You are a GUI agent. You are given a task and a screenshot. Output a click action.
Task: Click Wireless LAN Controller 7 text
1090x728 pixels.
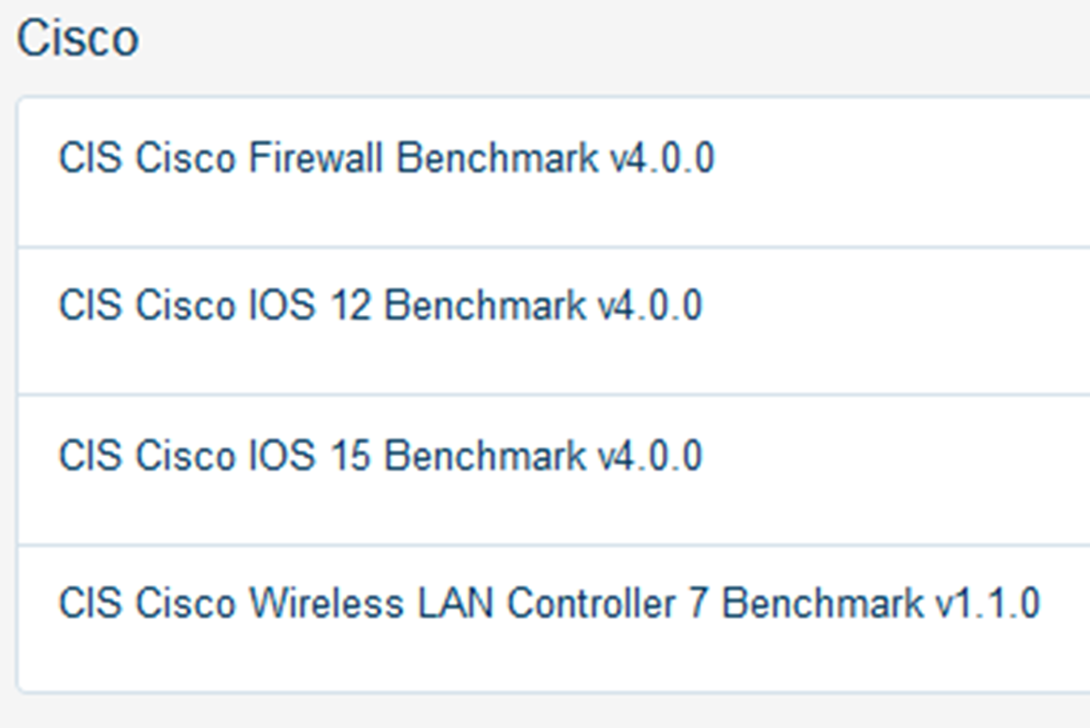(479, 603)
